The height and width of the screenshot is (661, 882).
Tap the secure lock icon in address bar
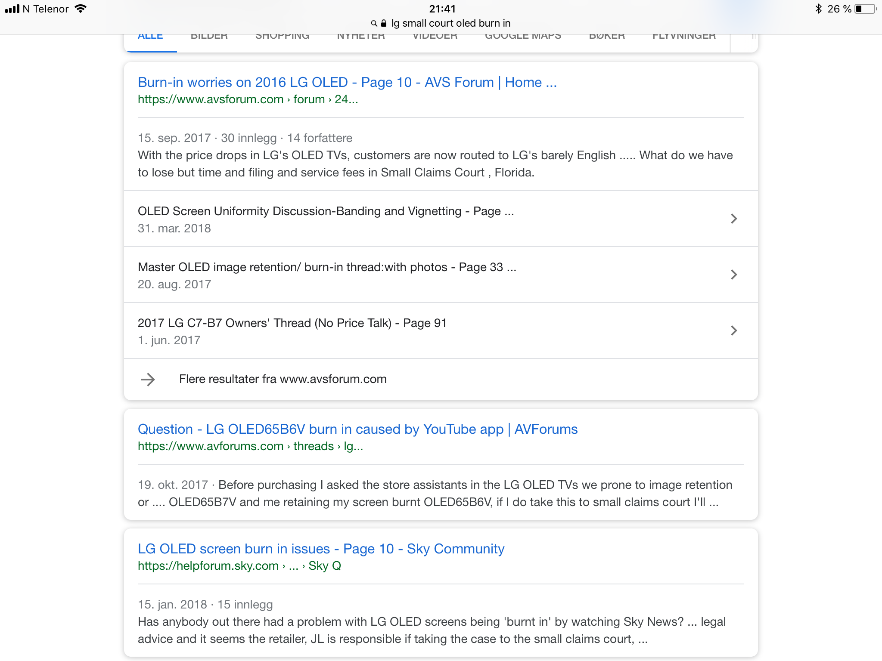[x=384, y=23]
